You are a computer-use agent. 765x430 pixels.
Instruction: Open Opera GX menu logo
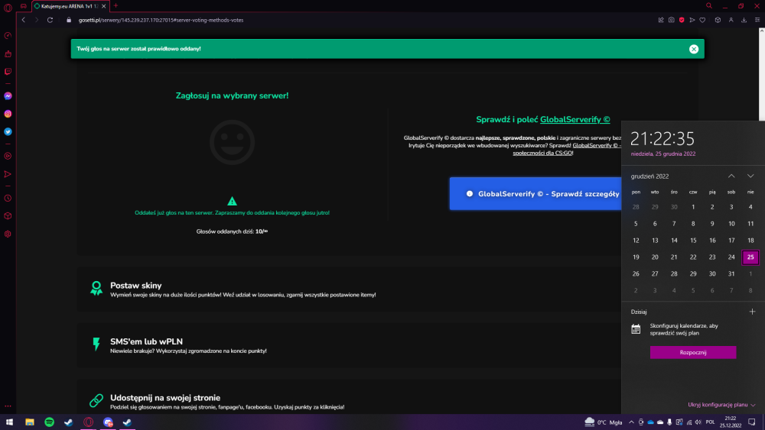(8, 7)
